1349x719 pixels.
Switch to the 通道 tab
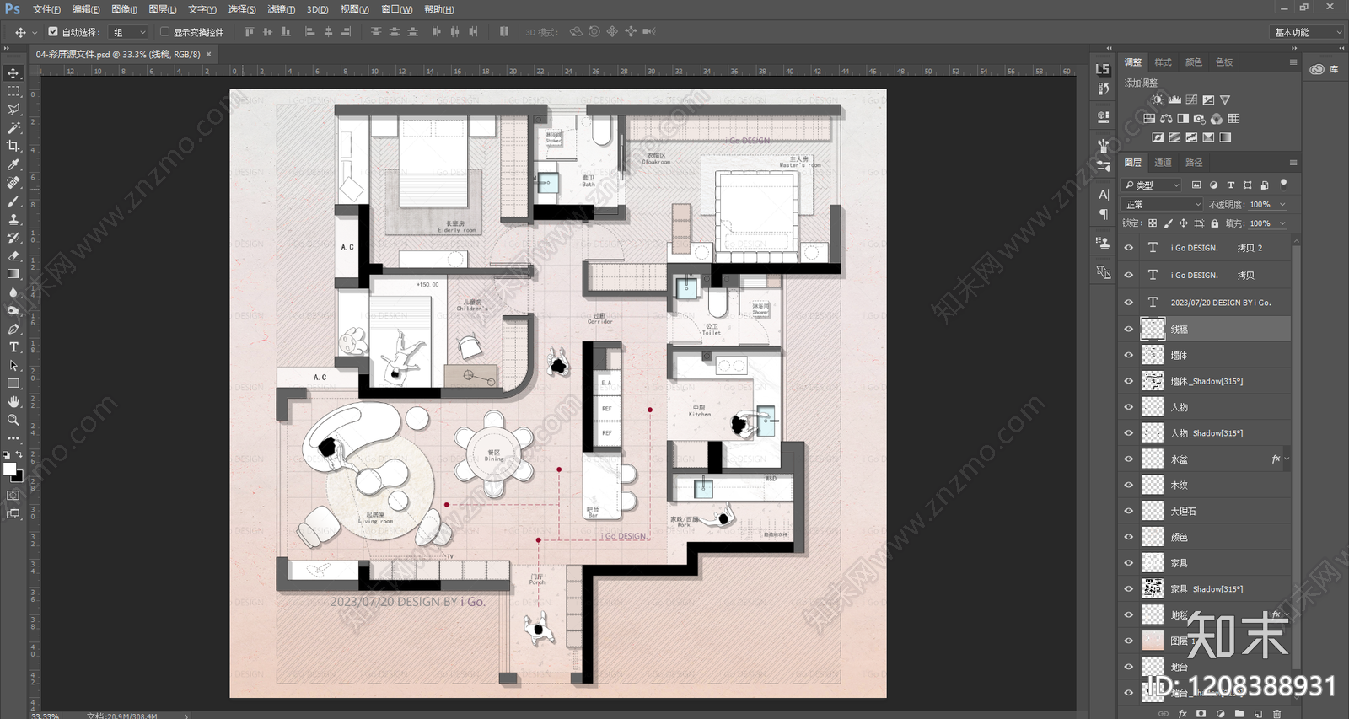click(1163, 163)
